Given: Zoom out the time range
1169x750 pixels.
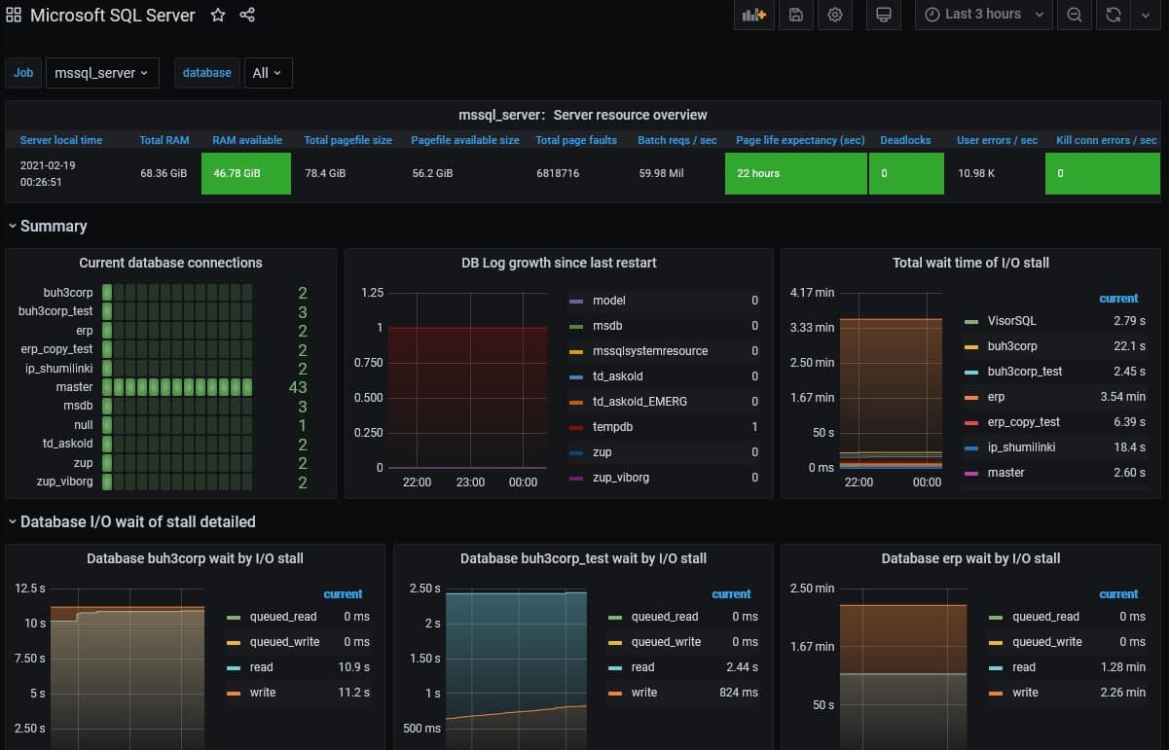Looking at the screenshot, I should point(1074,15).
